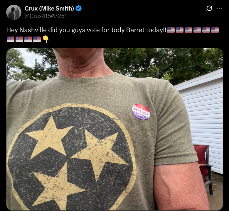Screen dimensions: 229x211
Task: Click the word 'Nashville' in the tweet
Action: [x=33, y=30]
